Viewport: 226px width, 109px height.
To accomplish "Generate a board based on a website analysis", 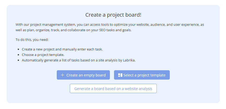I will [113, 89].
